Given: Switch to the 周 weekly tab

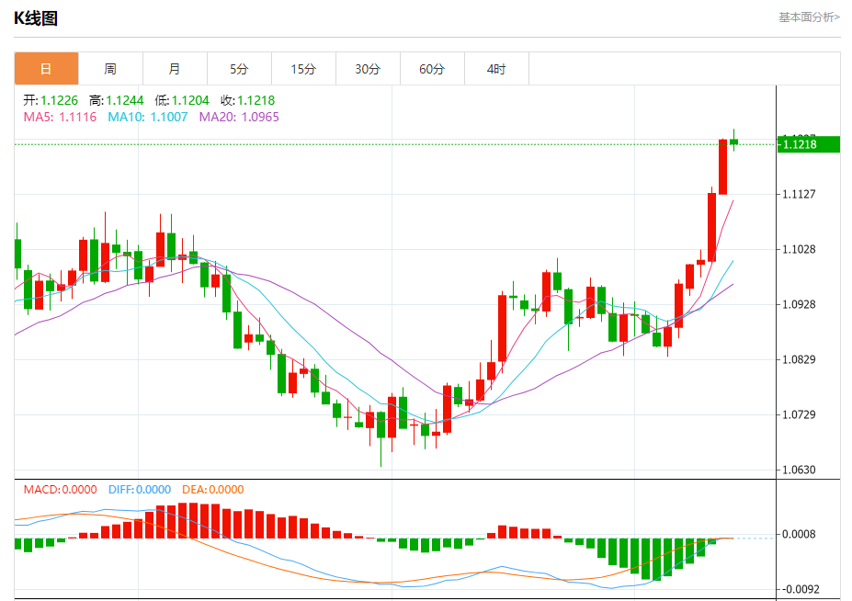Looking at the screenshot, I should [110, 69].
